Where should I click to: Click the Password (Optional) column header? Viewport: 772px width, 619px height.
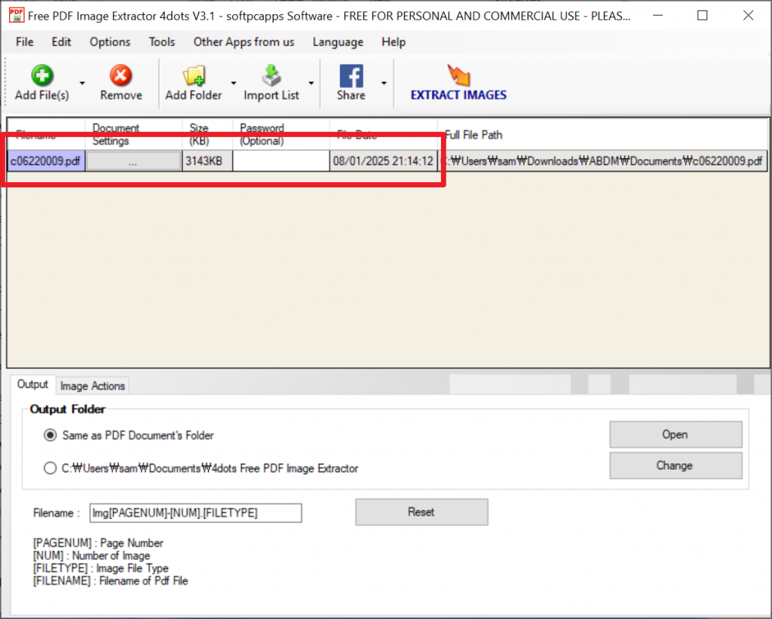(x=281, y=135)
